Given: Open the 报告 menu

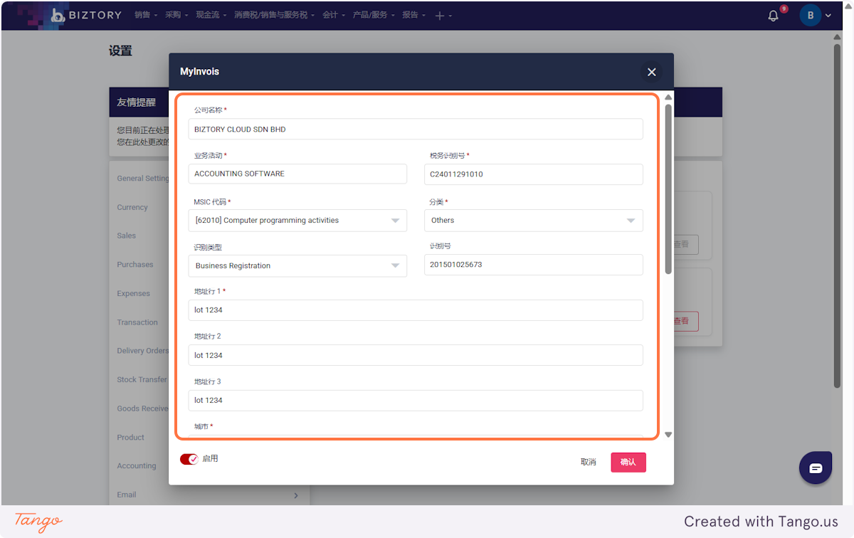Looking at the screenshot, I should (x=413, y=15).
